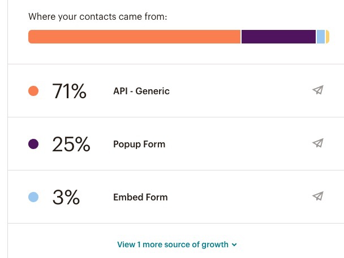Click the 3% percentage value

tap(66, 197)
